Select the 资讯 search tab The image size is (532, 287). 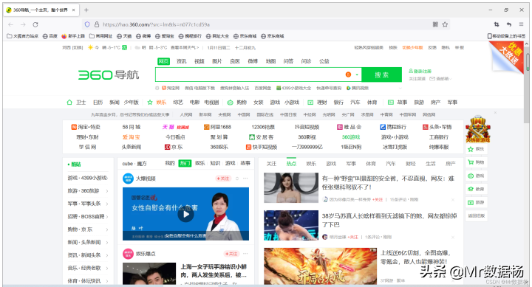[182, 61]
